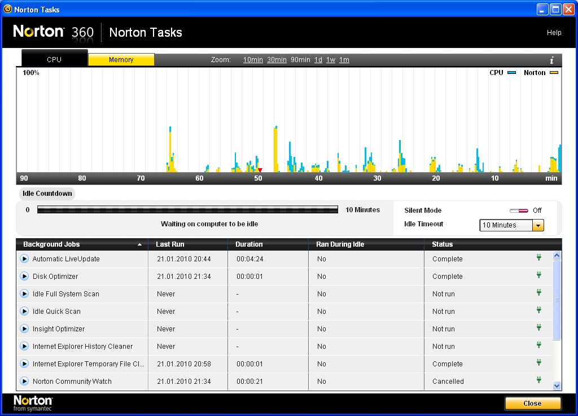Click power plug icon in Idle Full System Scan row

pos(539,292)
